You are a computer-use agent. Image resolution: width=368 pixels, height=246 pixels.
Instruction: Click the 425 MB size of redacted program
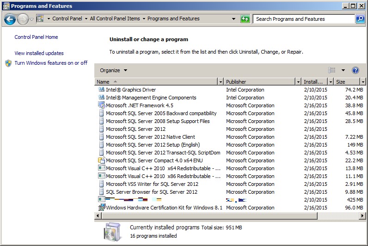pyautogui.click(x=355, y=200)
